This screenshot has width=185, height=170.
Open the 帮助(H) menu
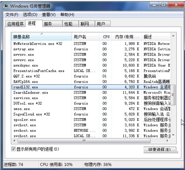coord(67,15)
